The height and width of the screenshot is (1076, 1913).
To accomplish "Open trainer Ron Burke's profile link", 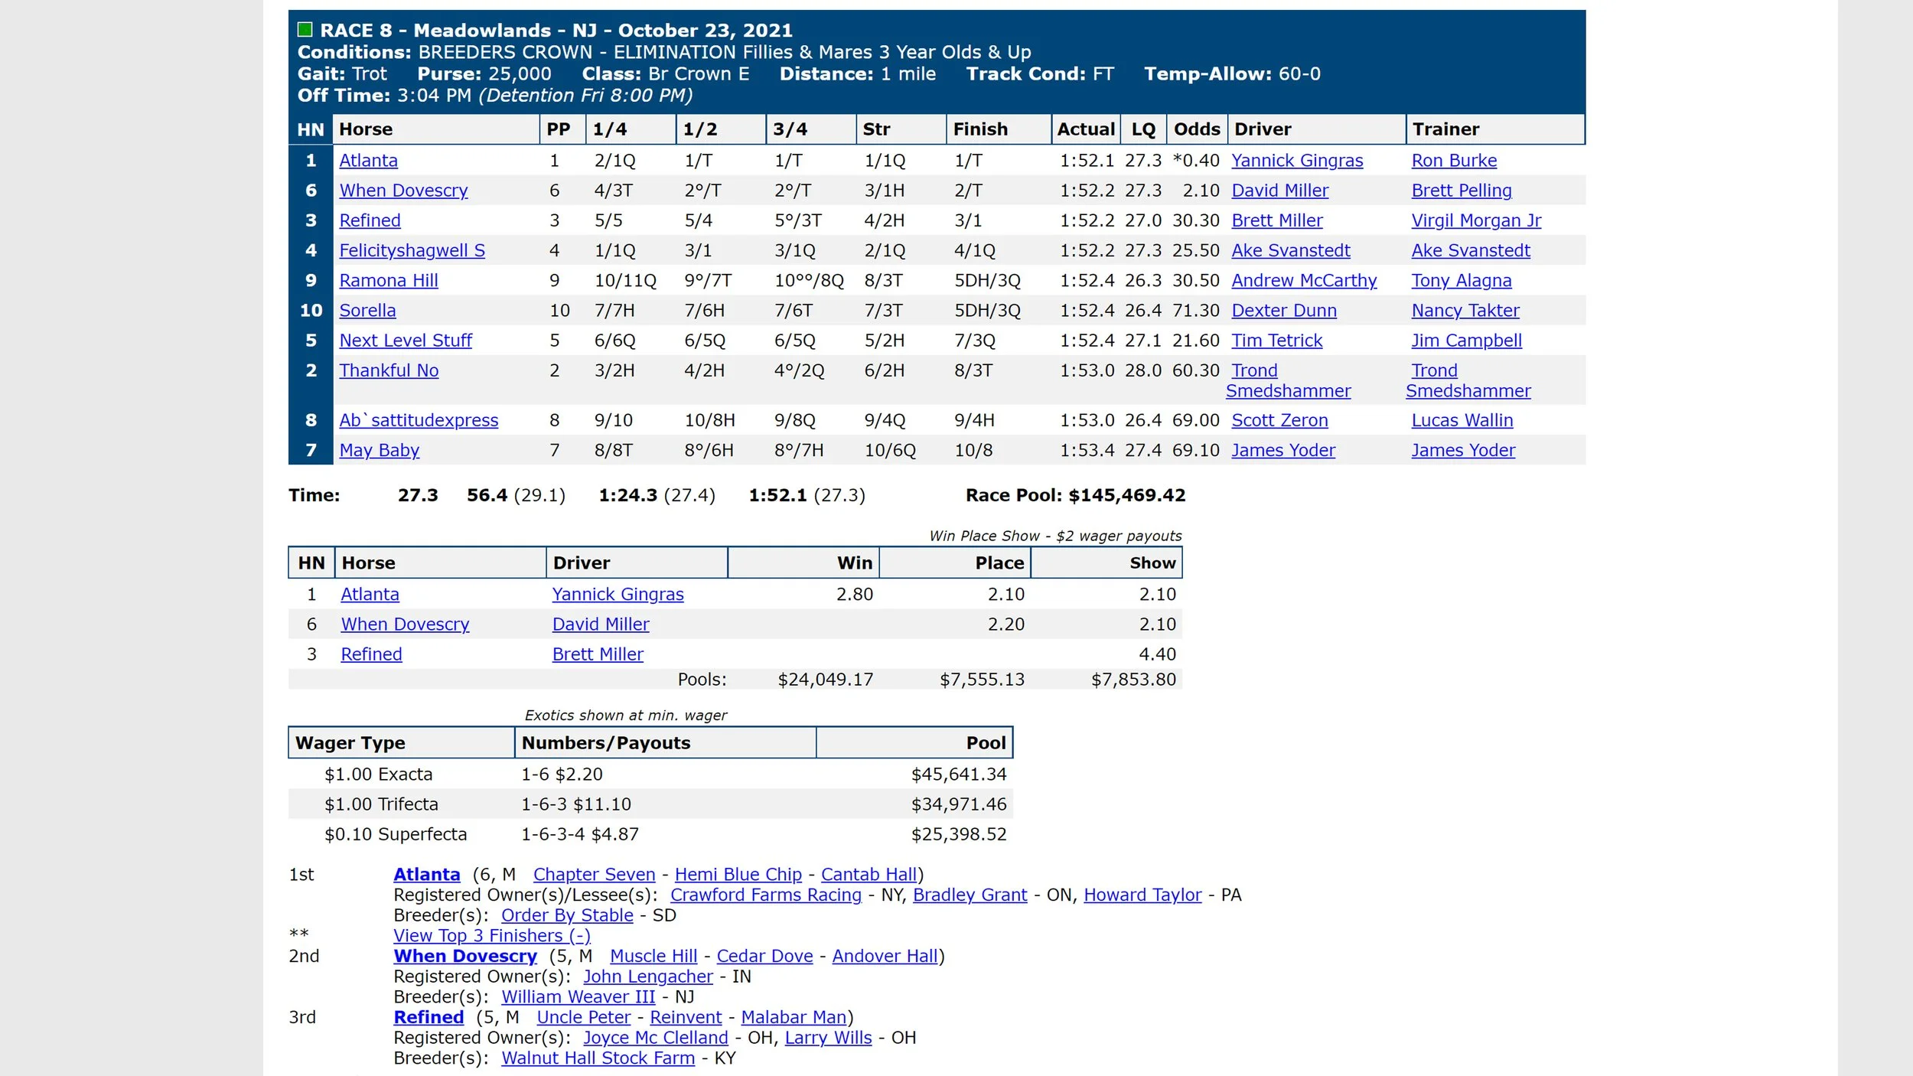I will [1454, 161].
